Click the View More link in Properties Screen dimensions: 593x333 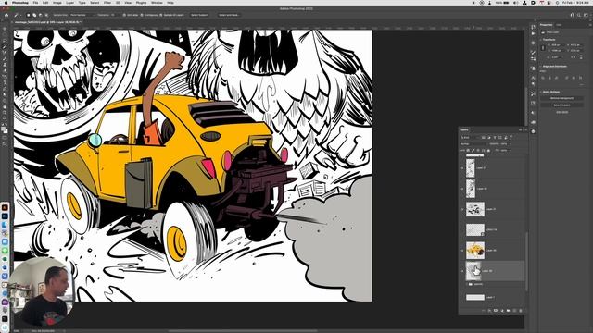[x=561, y=112]
